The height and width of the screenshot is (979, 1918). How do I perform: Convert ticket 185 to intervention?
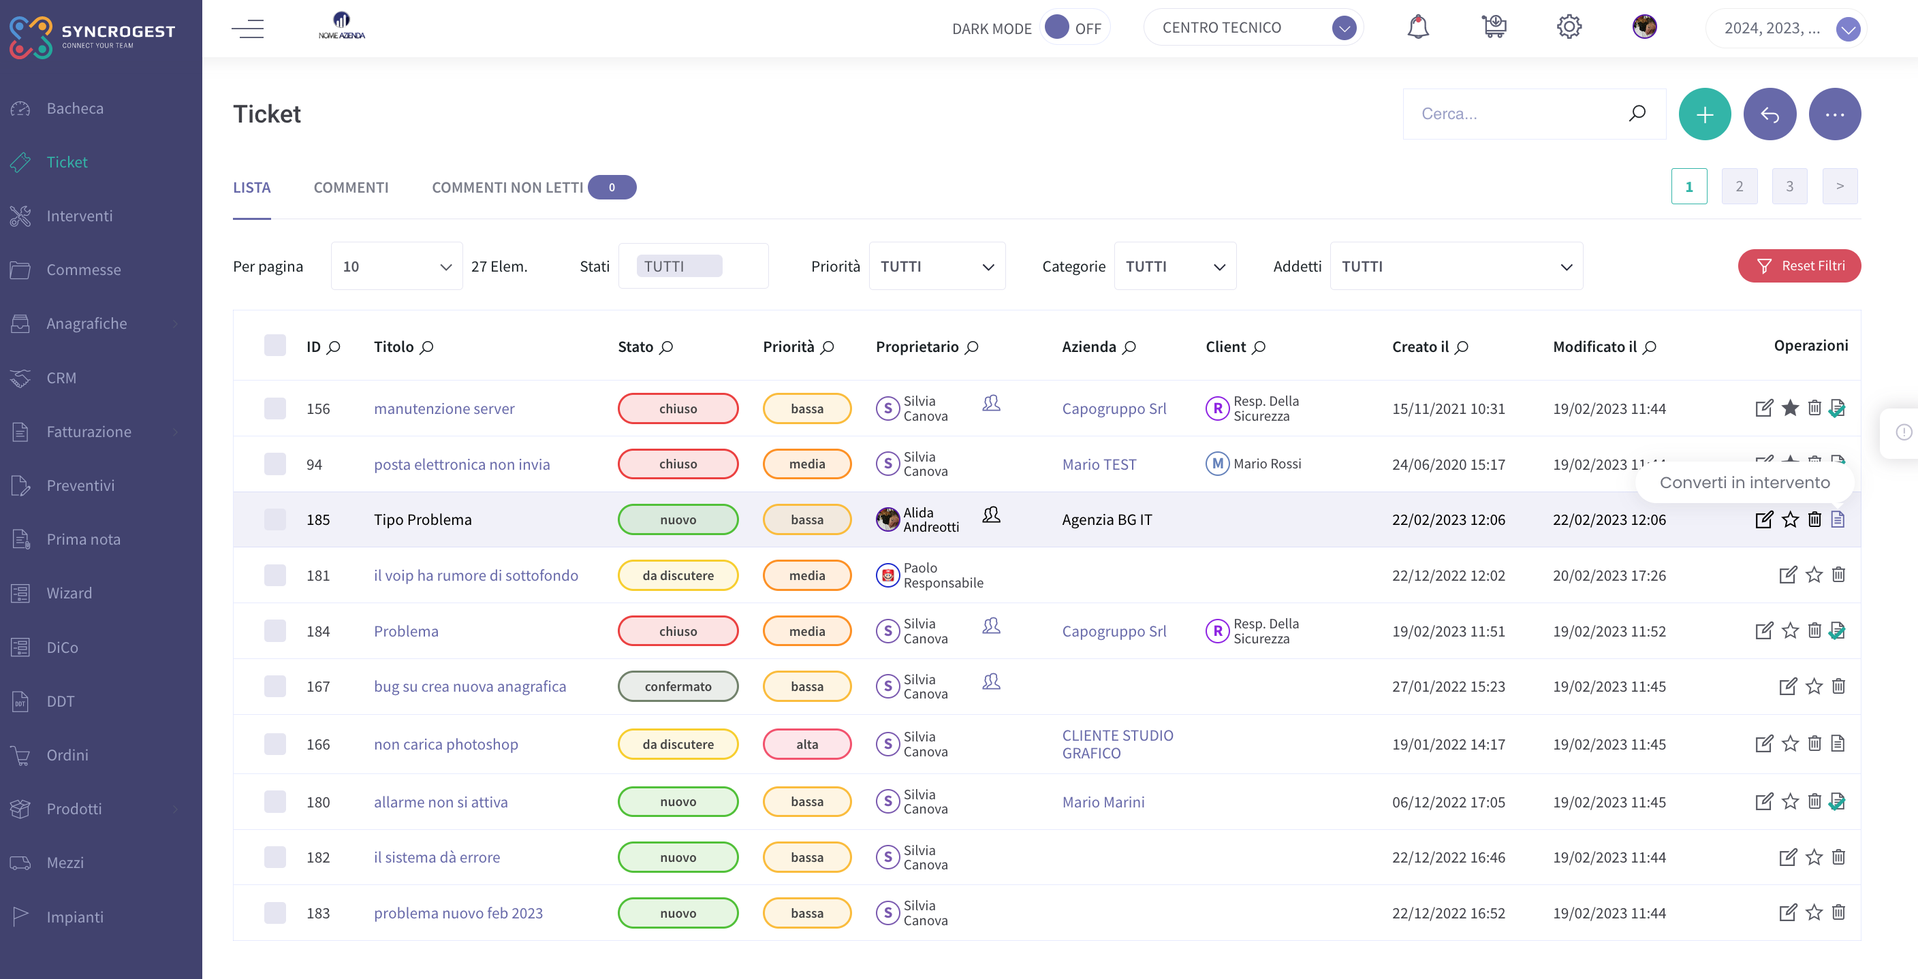click(x=1838, y=519)
